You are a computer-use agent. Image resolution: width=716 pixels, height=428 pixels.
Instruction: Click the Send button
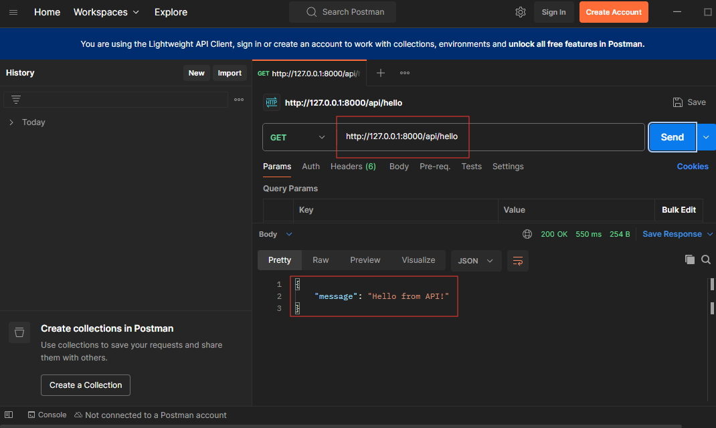(672, 137)
